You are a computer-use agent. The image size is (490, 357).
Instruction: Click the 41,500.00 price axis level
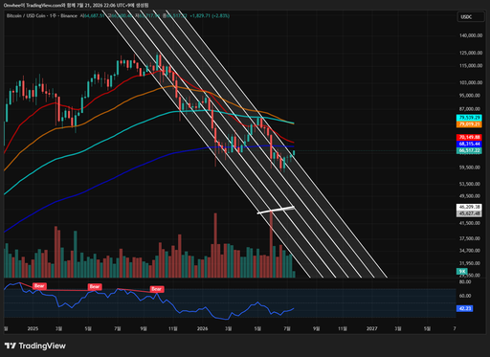pyautogui.click(x=470, y=223)
